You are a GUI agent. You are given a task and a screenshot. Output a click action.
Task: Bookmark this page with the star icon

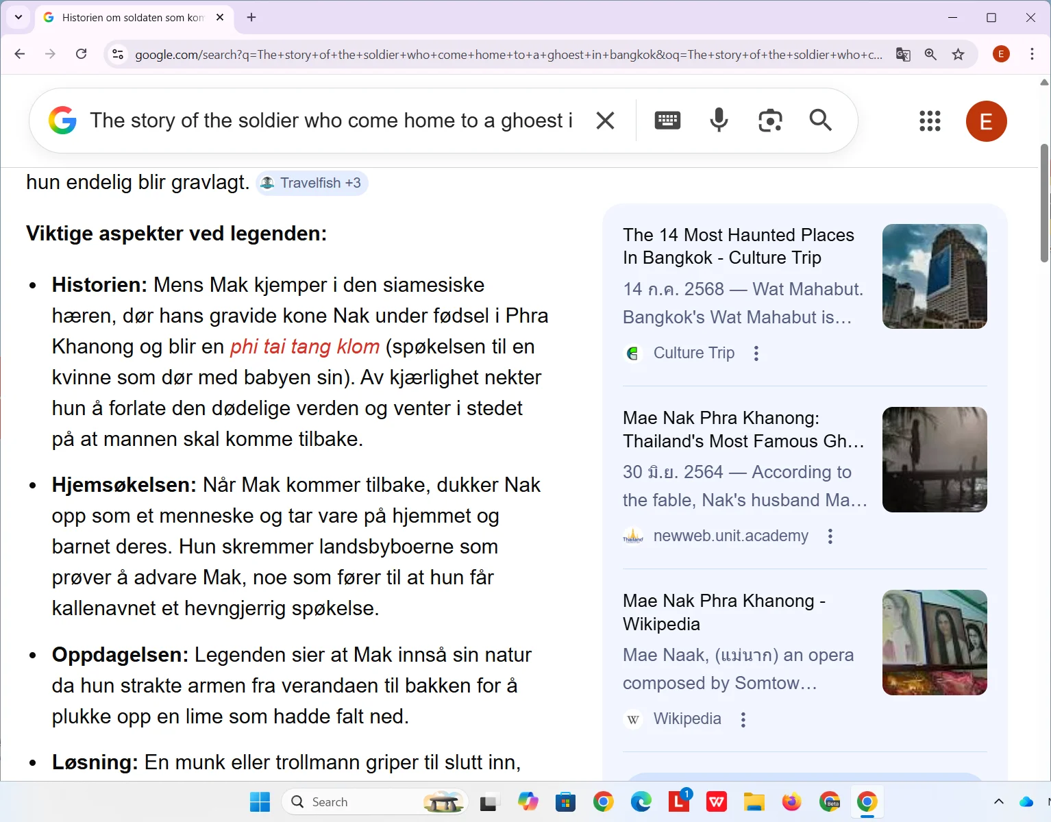[x=958, y=54]
